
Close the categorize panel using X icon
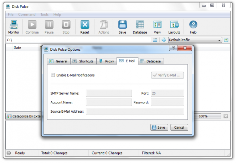click(226, 116)
